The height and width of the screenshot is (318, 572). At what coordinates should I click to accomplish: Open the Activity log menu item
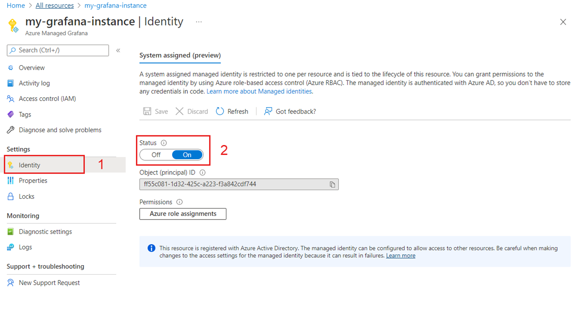pyautogui.click(x=34, y=83)
